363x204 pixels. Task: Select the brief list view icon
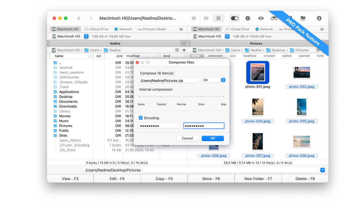[x=206, y=18]
